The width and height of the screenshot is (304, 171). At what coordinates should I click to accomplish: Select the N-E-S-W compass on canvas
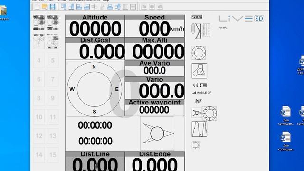[x=95, y=89]
